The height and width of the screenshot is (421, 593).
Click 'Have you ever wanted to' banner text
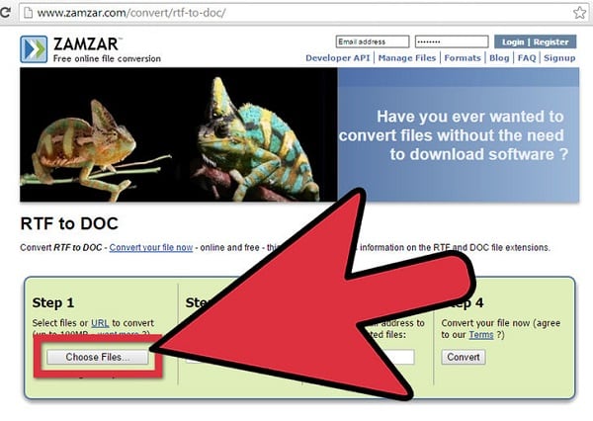coord(470,117)
